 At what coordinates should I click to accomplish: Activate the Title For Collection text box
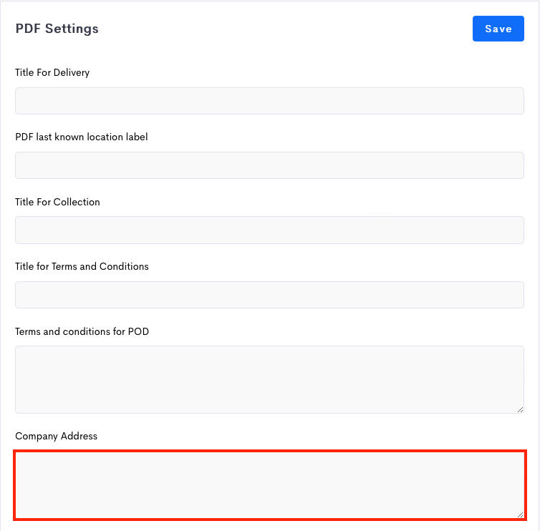[270, 230]
